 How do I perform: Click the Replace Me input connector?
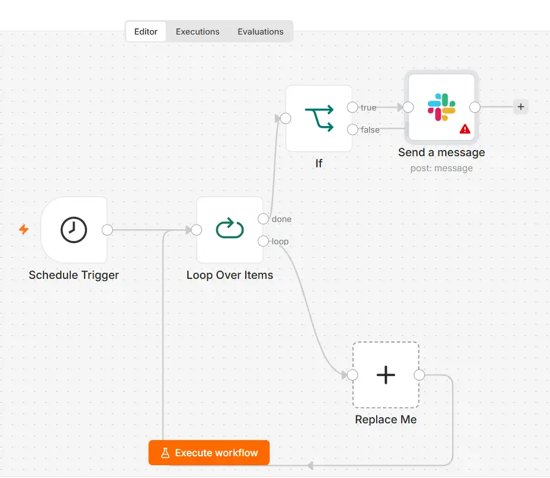point(353,375)
